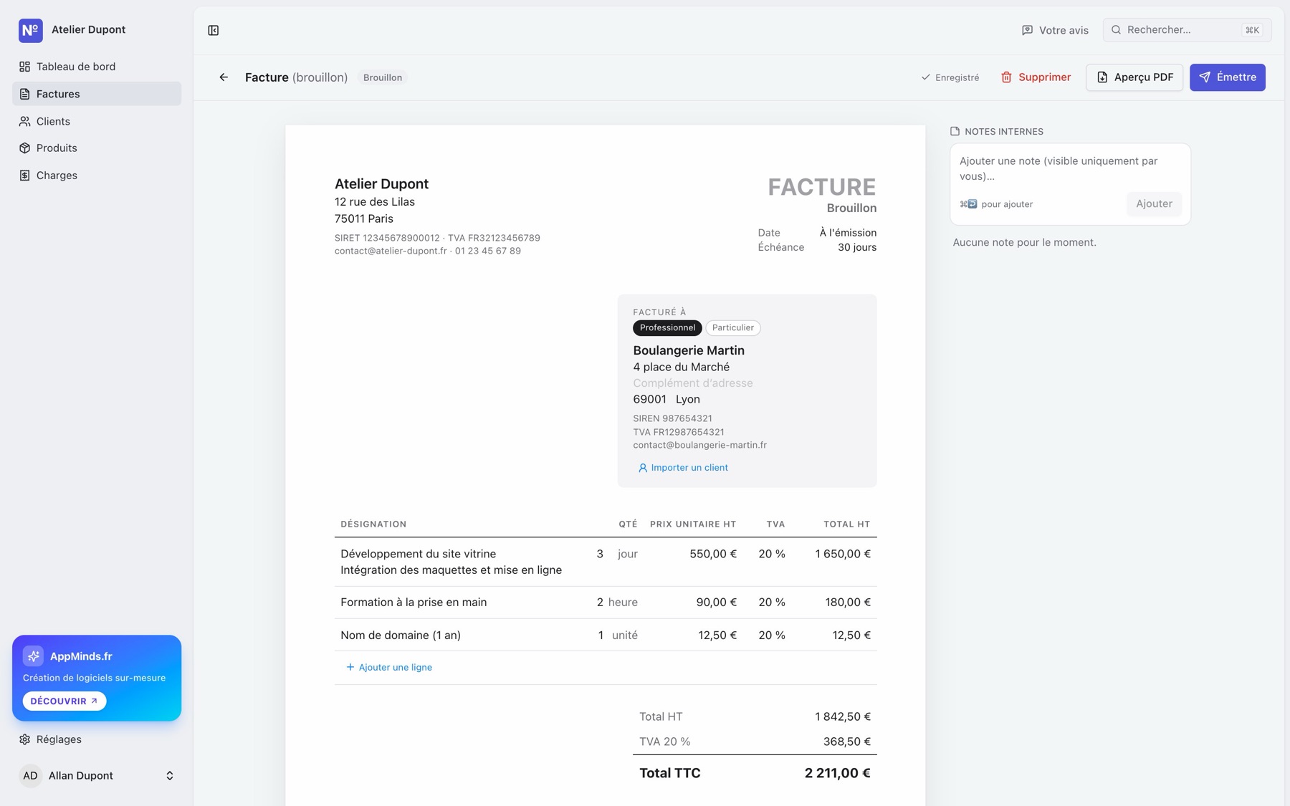Click the 69001 postal code field
Screen dimensions: 1290x806
click(649, 400)
